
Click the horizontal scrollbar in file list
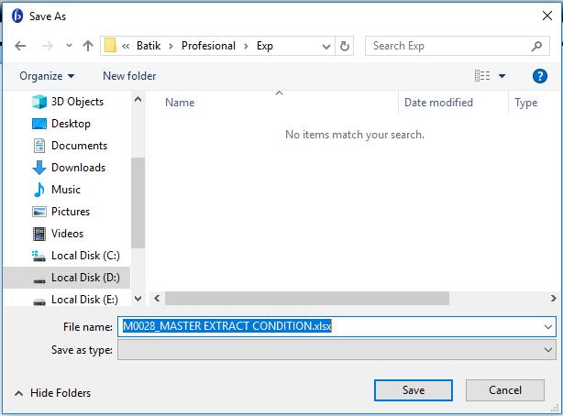pos(307,299)
